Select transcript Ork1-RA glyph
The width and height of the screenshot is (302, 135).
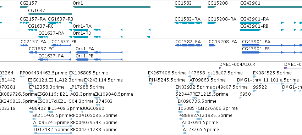point(111,30)
